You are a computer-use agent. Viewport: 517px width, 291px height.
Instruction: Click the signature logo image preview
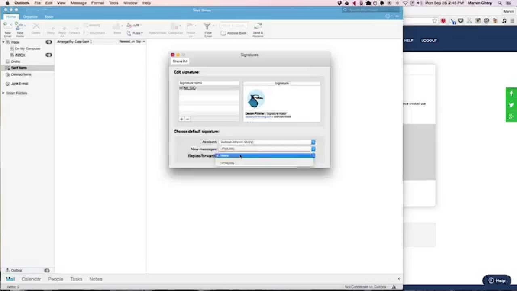(256, 99)
